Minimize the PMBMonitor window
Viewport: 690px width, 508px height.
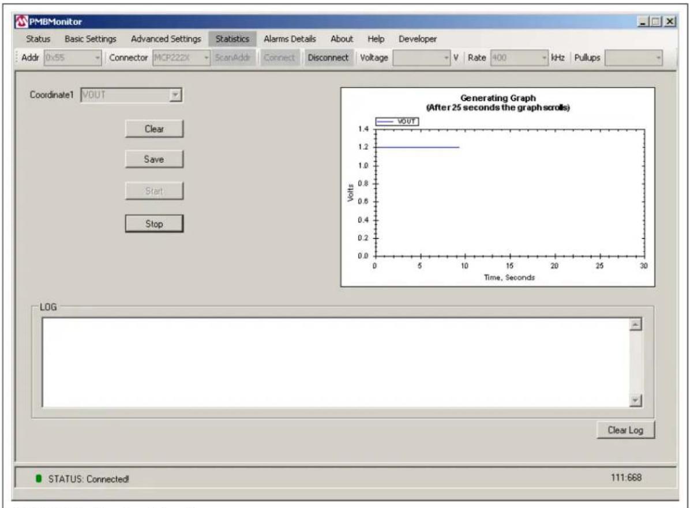click(643, 21)
